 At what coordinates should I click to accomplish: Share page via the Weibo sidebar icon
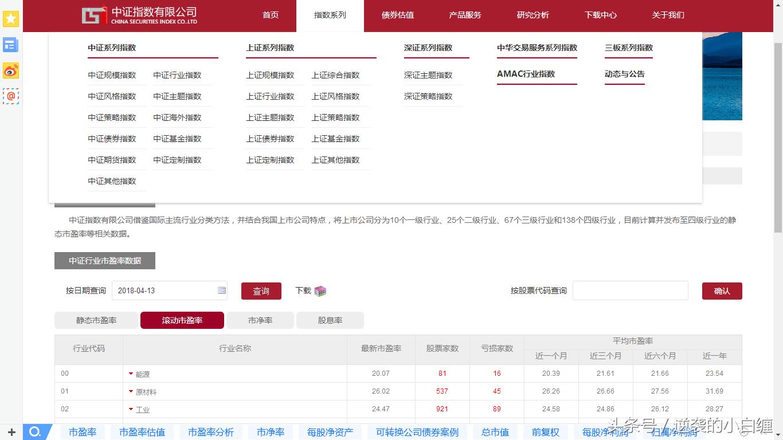(10, 71)
